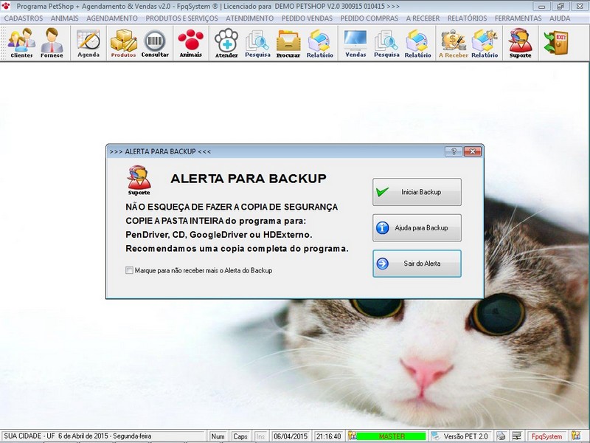590x443 pixels.
Task: Click the 06/04/2015 date in status bar
Action: click(291, 436)
